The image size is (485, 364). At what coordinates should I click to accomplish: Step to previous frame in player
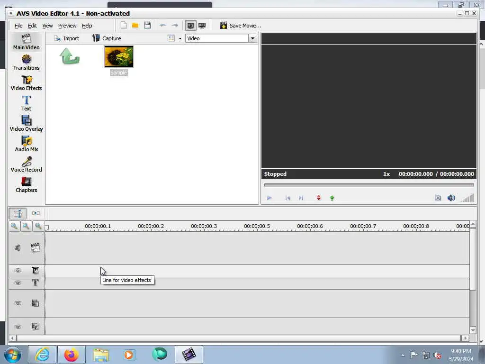[287, 198]
